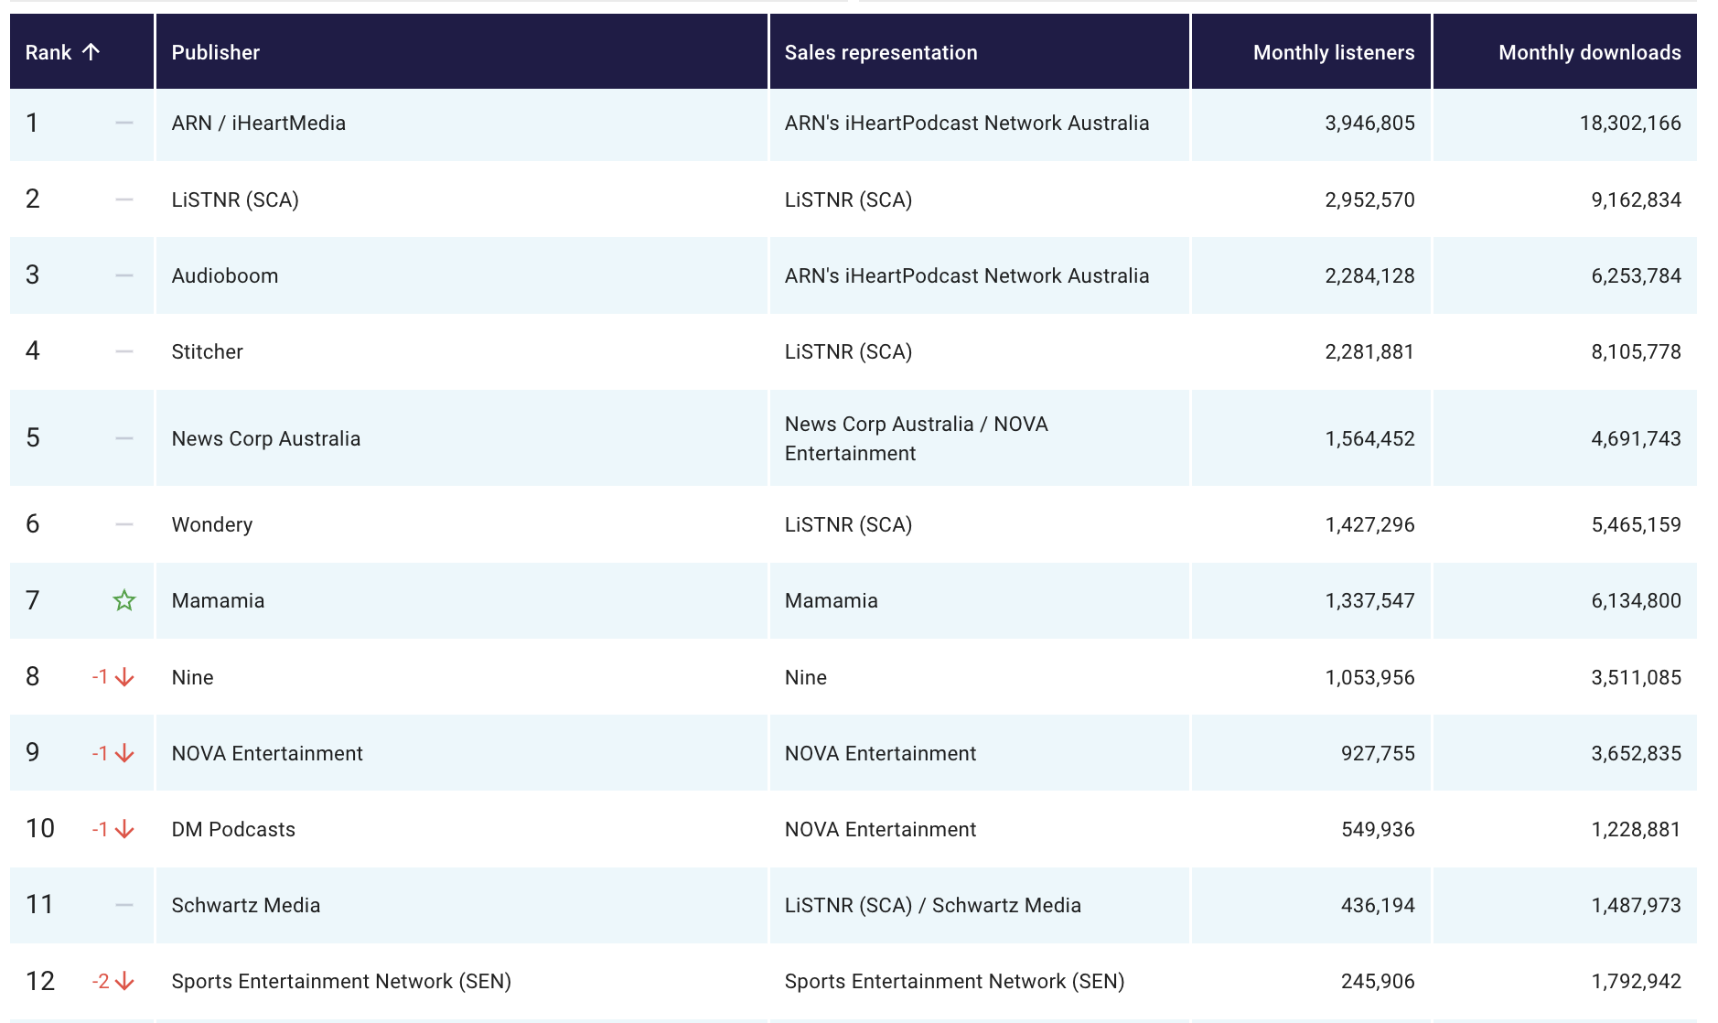The height and width of the screenshot is (1023, 1718).
Task: Click monthly downloads value 8,105,778
Action: pos(1636,351)
